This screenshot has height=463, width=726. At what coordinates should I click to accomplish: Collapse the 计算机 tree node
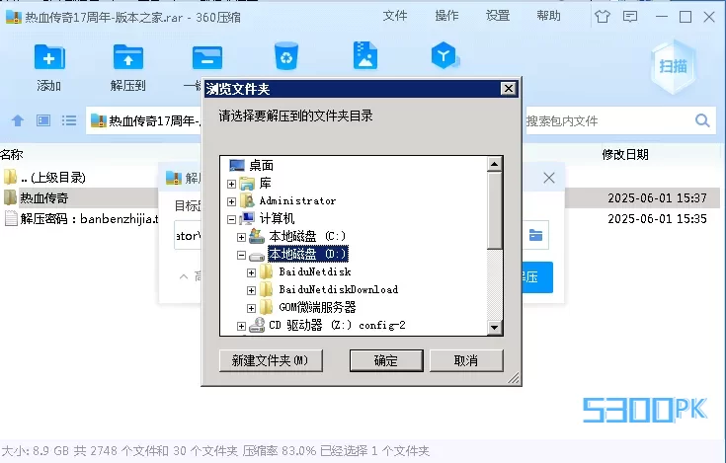(231, 219)
